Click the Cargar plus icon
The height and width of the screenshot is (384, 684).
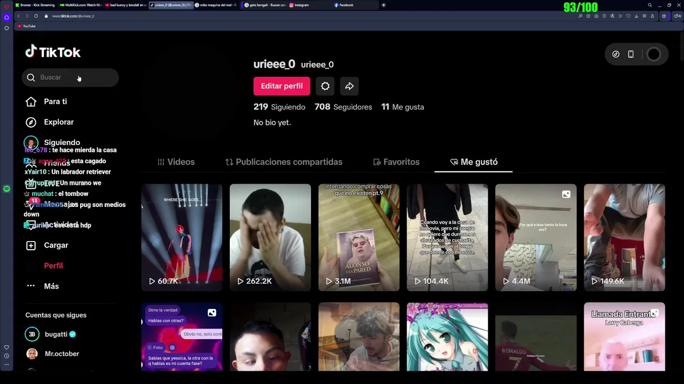click(x=31, y=245)
